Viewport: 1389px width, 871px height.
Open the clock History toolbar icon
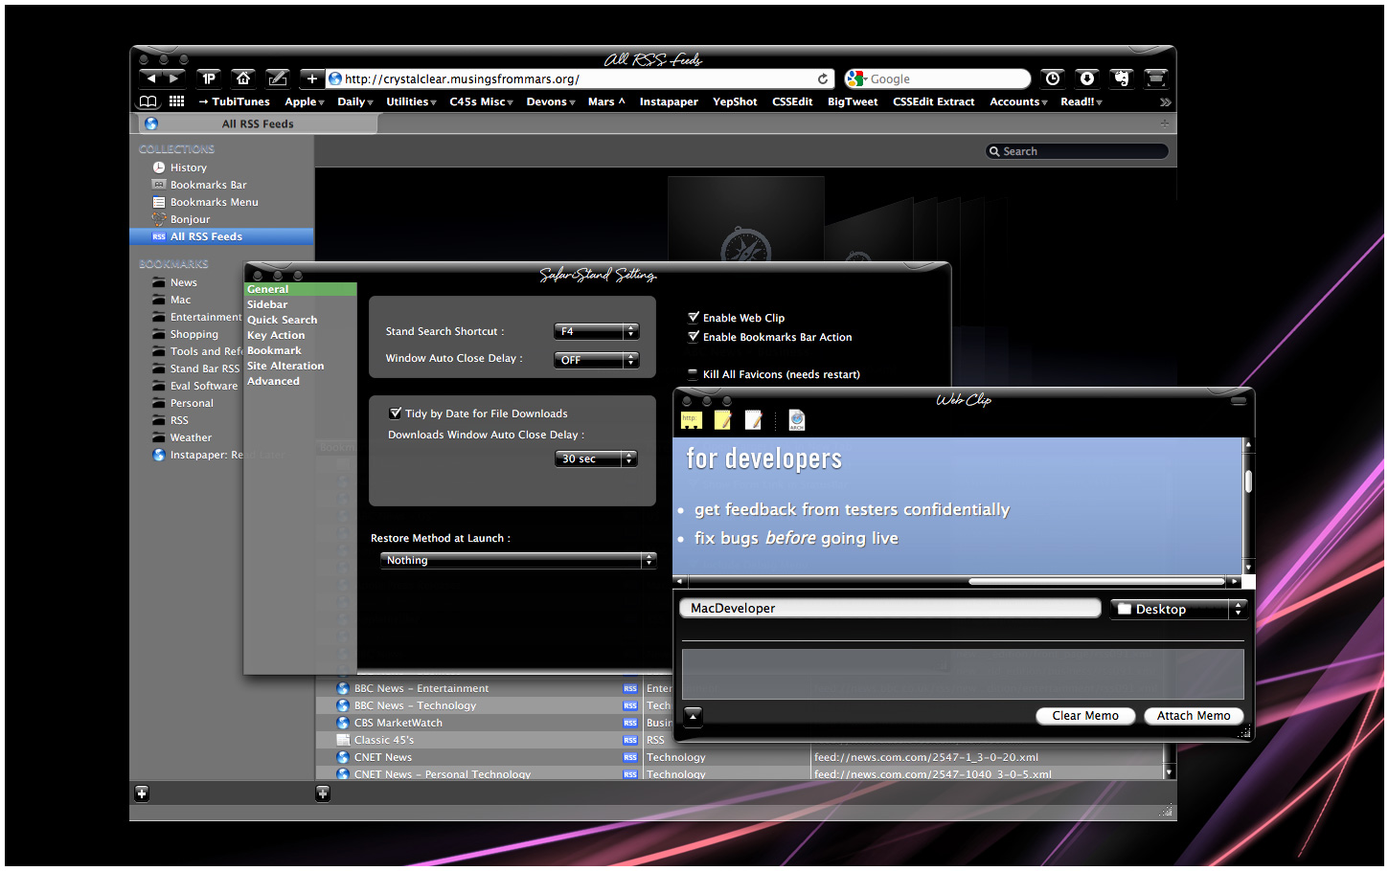click(1053, 78)
